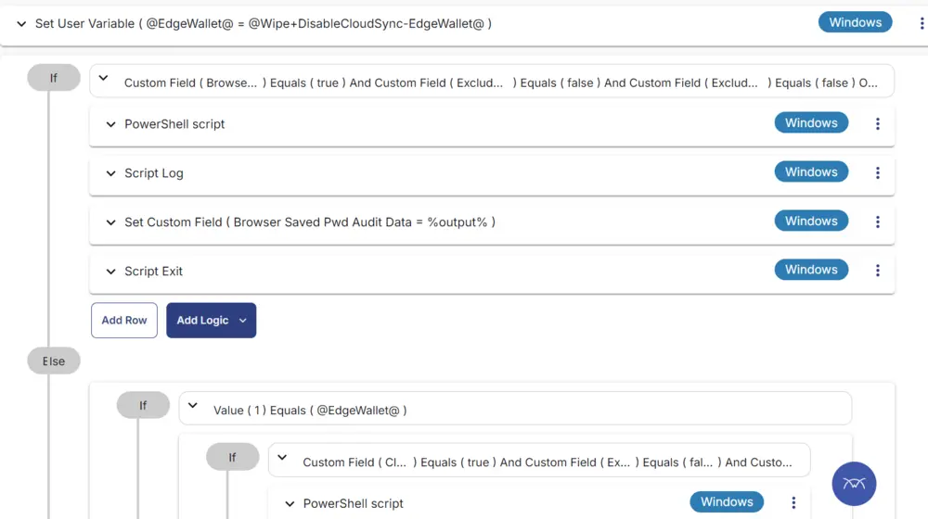Screen dimensions: 928x519
Task: Expand the Value Equals @EdgeWallet@ condition
Action: [x=193, y=406]
